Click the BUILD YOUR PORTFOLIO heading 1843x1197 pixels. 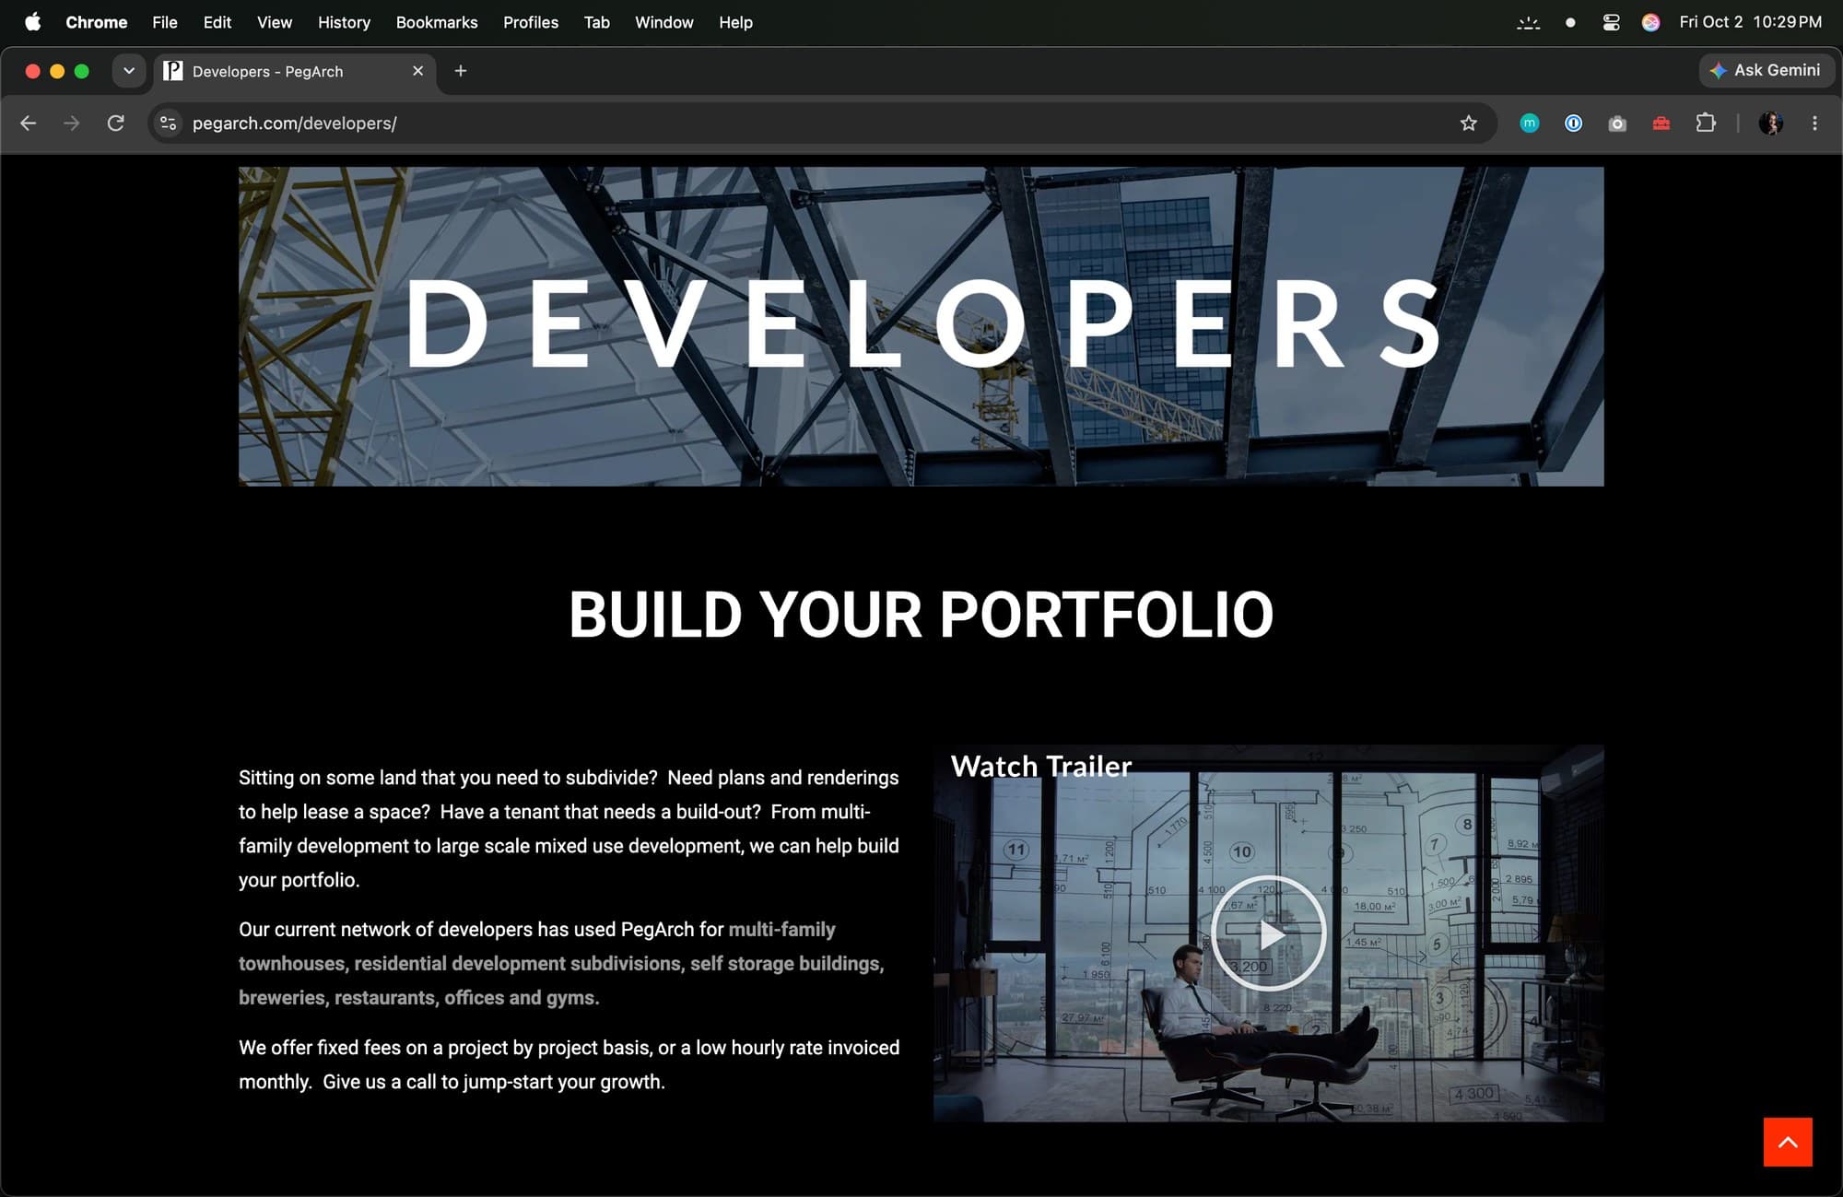921,615
